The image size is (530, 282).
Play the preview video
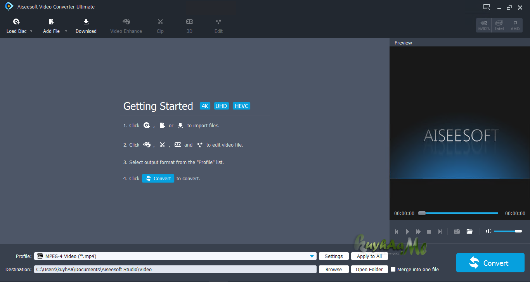[x=407, y=232]
